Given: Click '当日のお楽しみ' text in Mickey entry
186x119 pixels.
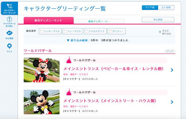Looking at the screenshot, I should point(90,111).
